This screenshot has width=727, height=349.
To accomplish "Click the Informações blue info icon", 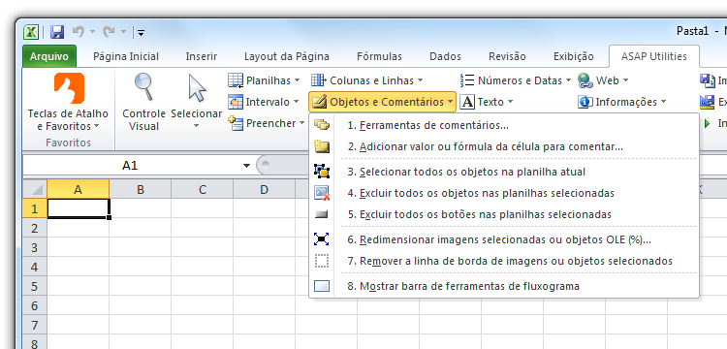I will 585,102.
